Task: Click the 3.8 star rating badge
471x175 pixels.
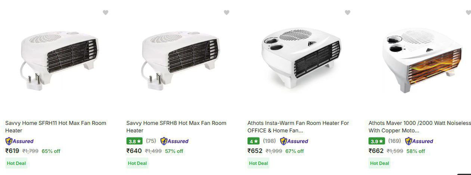Action: (x=135, y=141)
